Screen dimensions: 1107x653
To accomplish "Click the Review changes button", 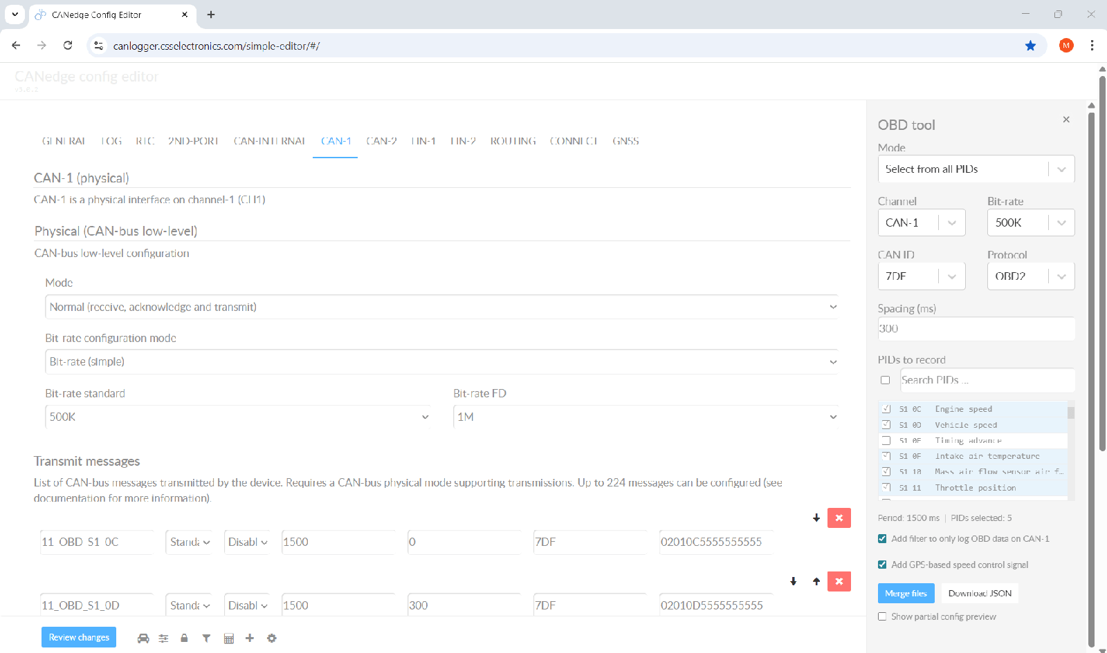I will pyautogui.click(x=79, y=637).
